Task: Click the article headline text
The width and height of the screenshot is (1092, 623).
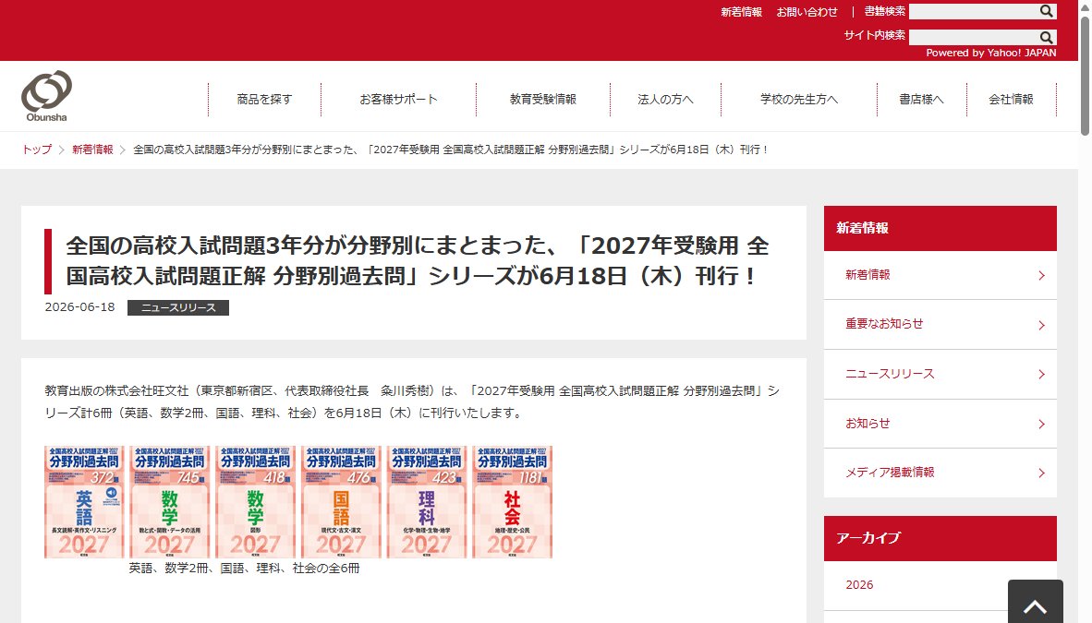Action: [x=418, y=260]
